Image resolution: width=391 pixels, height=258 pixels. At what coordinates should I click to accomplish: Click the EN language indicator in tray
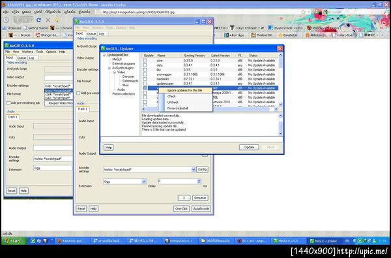tap(347, 241)
